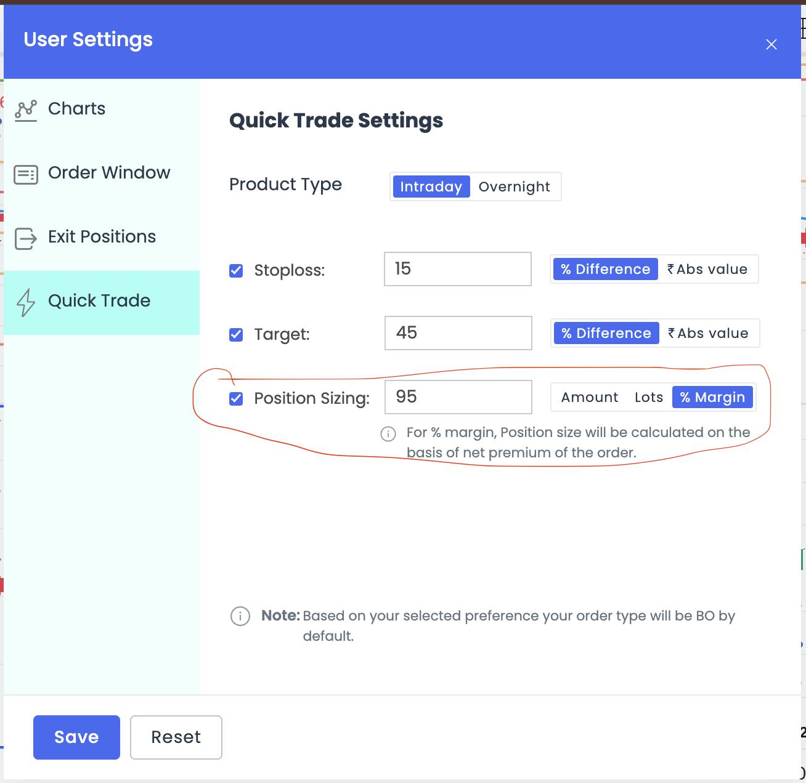The image size is (806, 783).
Task: Disable the Position Sizing checkbox
Action: pos(236,399)
